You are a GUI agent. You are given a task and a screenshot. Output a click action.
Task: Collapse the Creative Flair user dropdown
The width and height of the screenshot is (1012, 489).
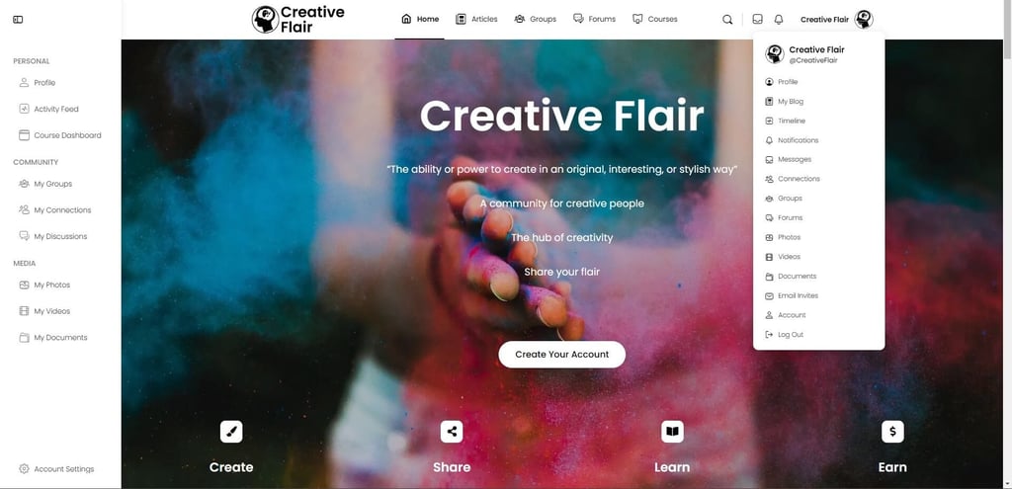click(x=836, y=20)
